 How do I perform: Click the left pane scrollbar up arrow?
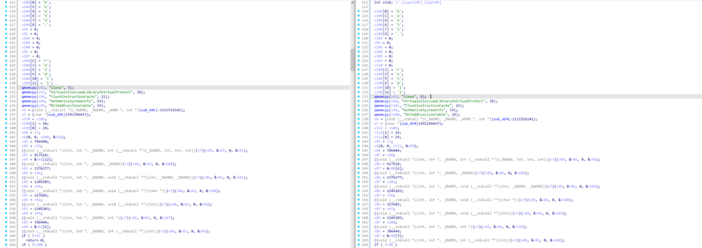click(352, 3)
